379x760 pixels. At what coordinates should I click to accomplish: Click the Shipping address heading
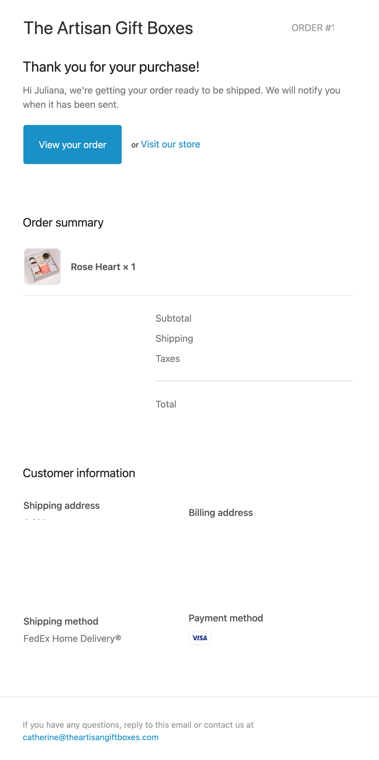pyautogui.click(x=62, y=506)
